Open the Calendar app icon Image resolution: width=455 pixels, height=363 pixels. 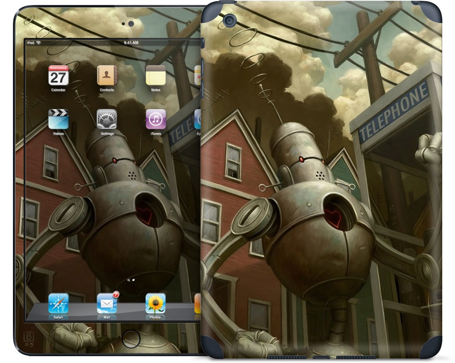pos(58,75)
